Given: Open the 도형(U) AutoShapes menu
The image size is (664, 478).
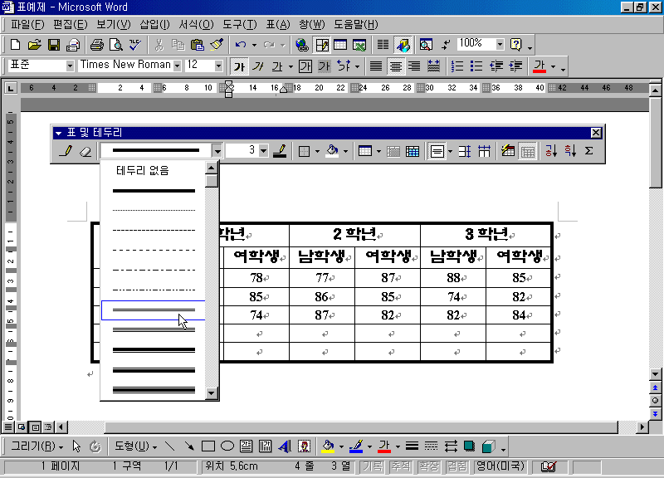Looking at the screenshot, I should coord(135,446).
